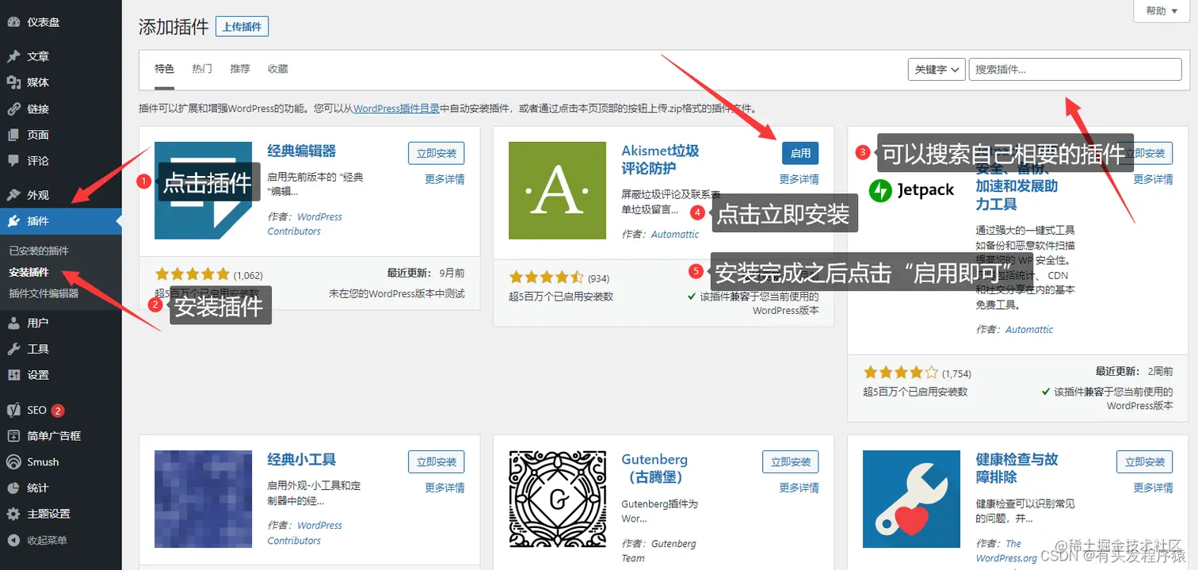Screen dimensions: 1198x570
Task: Click 立即安装 for 经典小工具
Action: [437, 461]
